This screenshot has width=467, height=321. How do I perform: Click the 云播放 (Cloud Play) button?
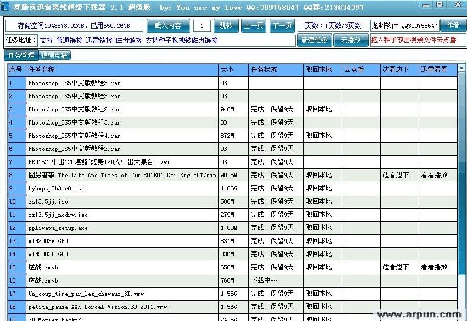click(351, 40)
